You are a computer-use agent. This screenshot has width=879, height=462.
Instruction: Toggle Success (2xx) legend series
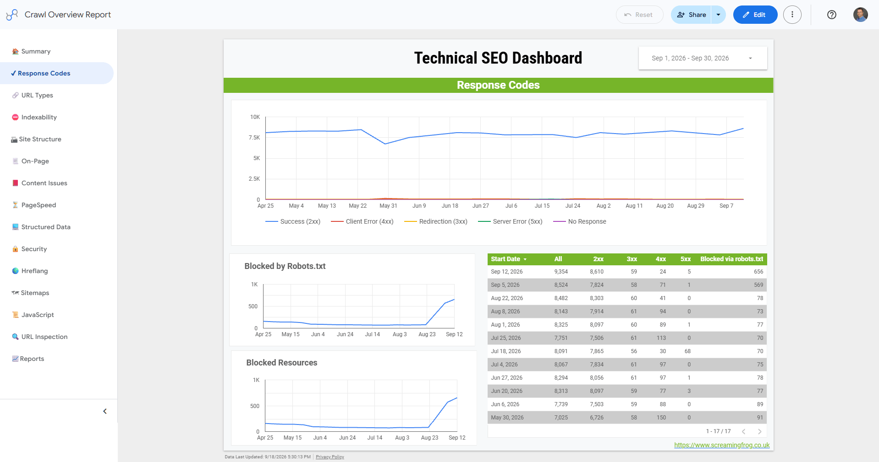pos(293,221)
